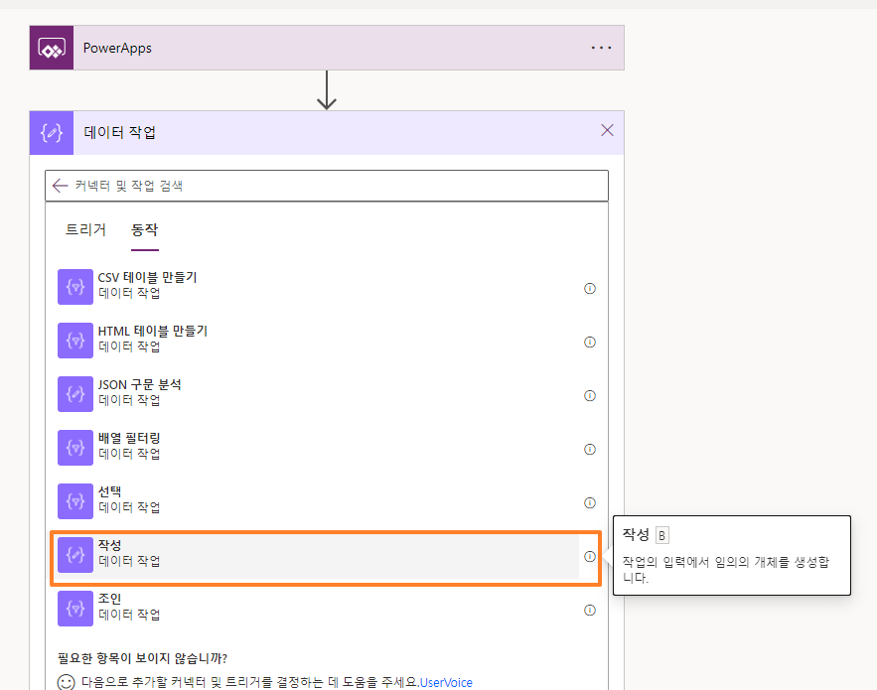The height and width of the screenshot is (690, 877).
Task: Select the HTML 테이블 만들기 action
Action: [318, 341]
